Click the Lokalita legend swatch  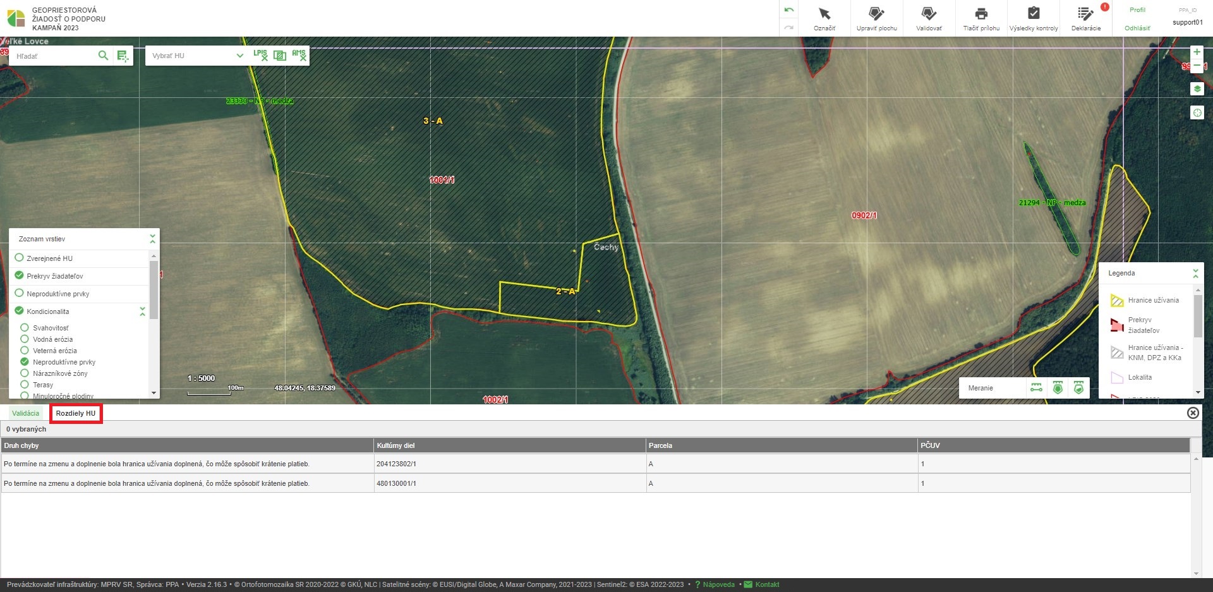1117,377
